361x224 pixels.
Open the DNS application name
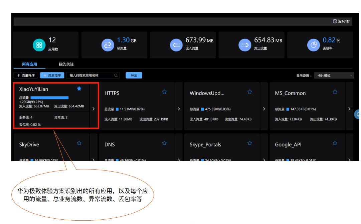(110, 144)
